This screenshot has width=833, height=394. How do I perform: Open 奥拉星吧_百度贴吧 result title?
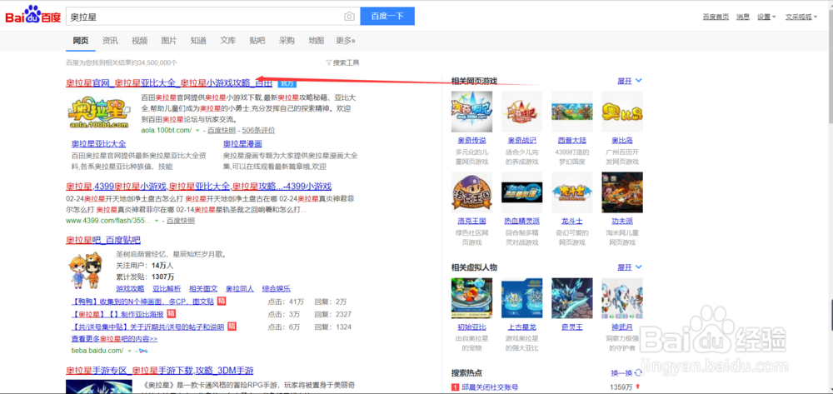(x=103, y=239)
